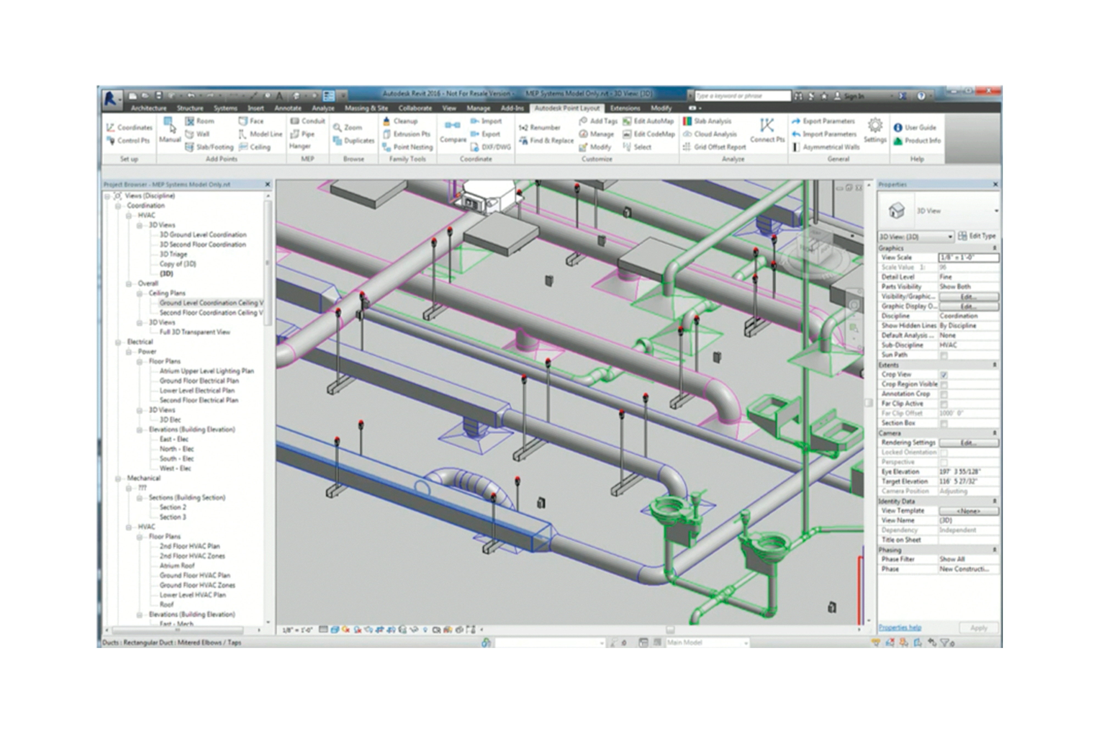The image size is (1099, 733).
Task: Open the Collaborate ribbon tab
Action: coord(415,108)
